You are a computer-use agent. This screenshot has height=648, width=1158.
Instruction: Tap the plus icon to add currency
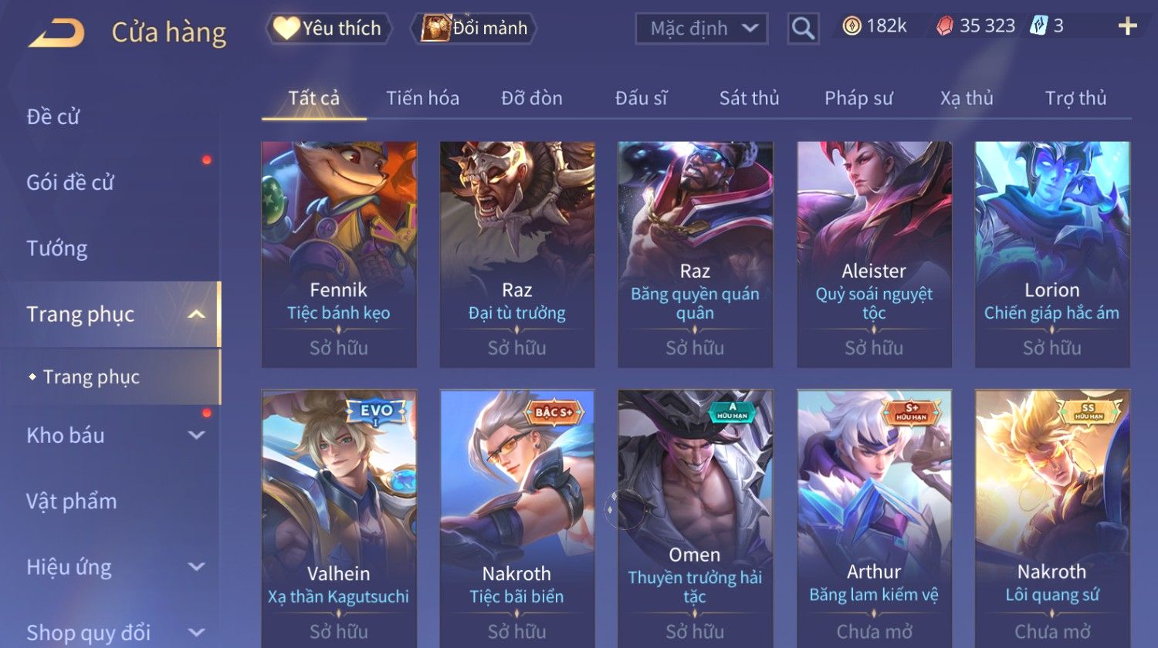tap(1127, 26)
